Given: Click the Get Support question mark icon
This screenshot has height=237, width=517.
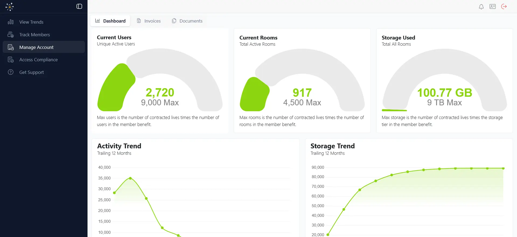Looking at the screenshot, I should [x=11, y=72].
